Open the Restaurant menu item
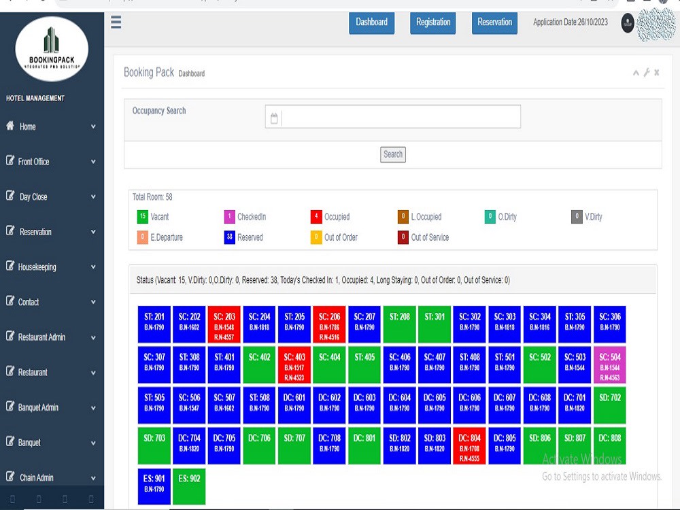This screenshot has height=510, width=680. click(x=52, y=373)
